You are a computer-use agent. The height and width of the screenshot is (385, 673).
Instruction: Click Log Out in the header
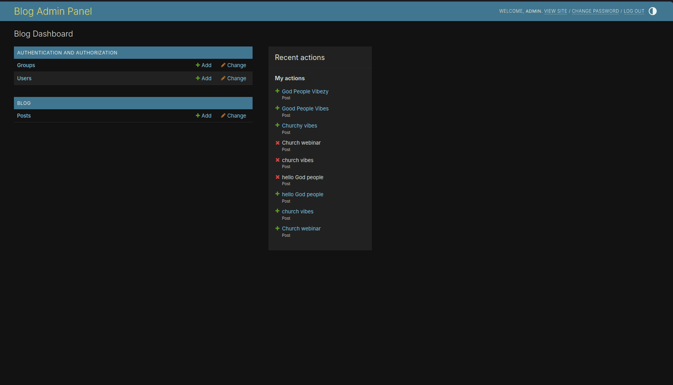point(634,11)
